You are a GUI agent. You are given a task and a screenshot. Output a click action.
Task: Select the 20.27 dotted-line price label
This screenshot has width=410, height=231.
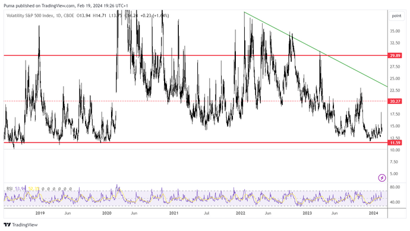(x=395, y=101)
